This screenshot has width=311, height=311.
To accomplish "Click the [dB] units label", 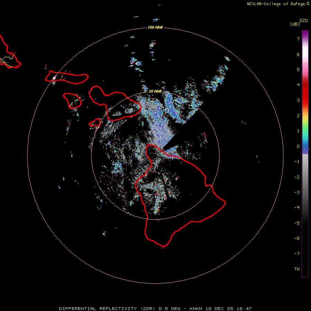I will [x=295, y=24].
